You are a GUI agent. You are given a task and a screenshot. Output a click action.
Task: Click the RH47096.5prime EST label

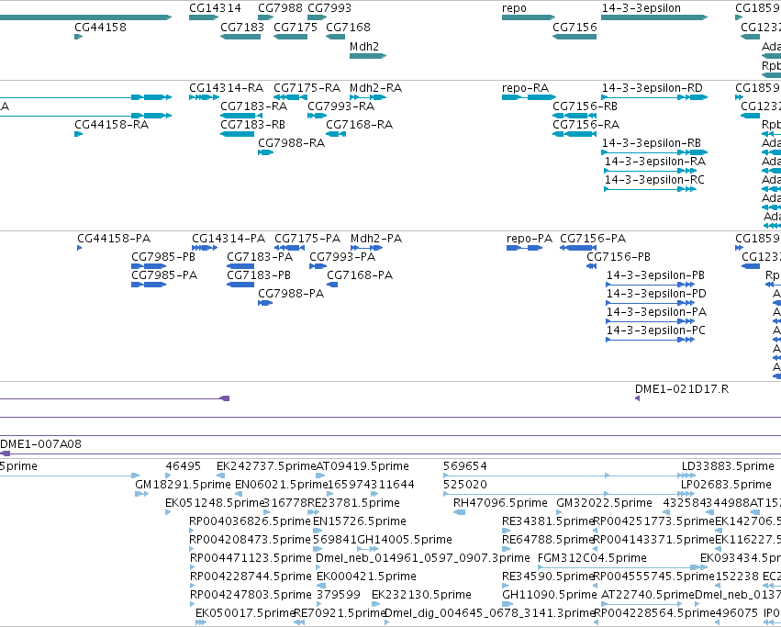click(500, 503)
